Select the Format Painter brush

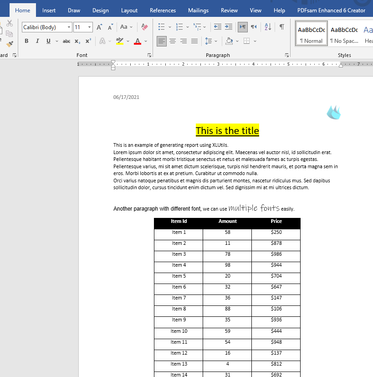10,44
